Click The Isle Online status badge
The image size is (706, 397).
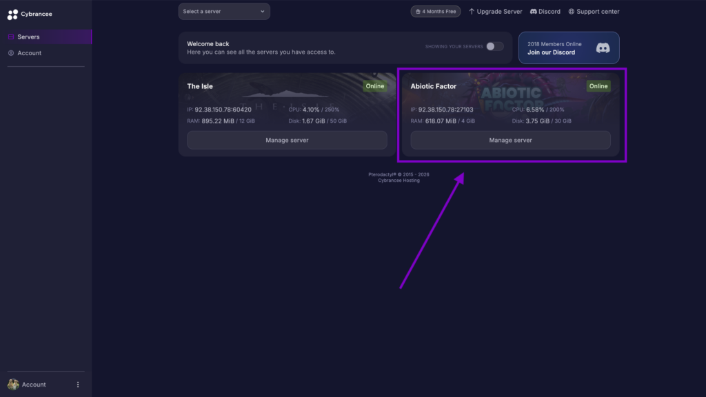374,86
